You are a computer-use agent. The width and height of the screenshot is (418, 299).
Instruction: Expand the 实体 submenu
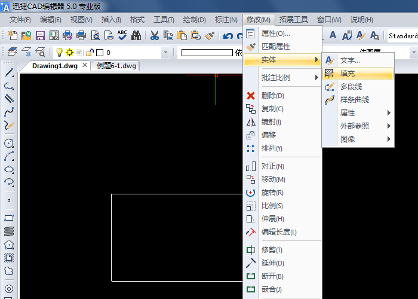pyautogui.click(x=282, y=60)
